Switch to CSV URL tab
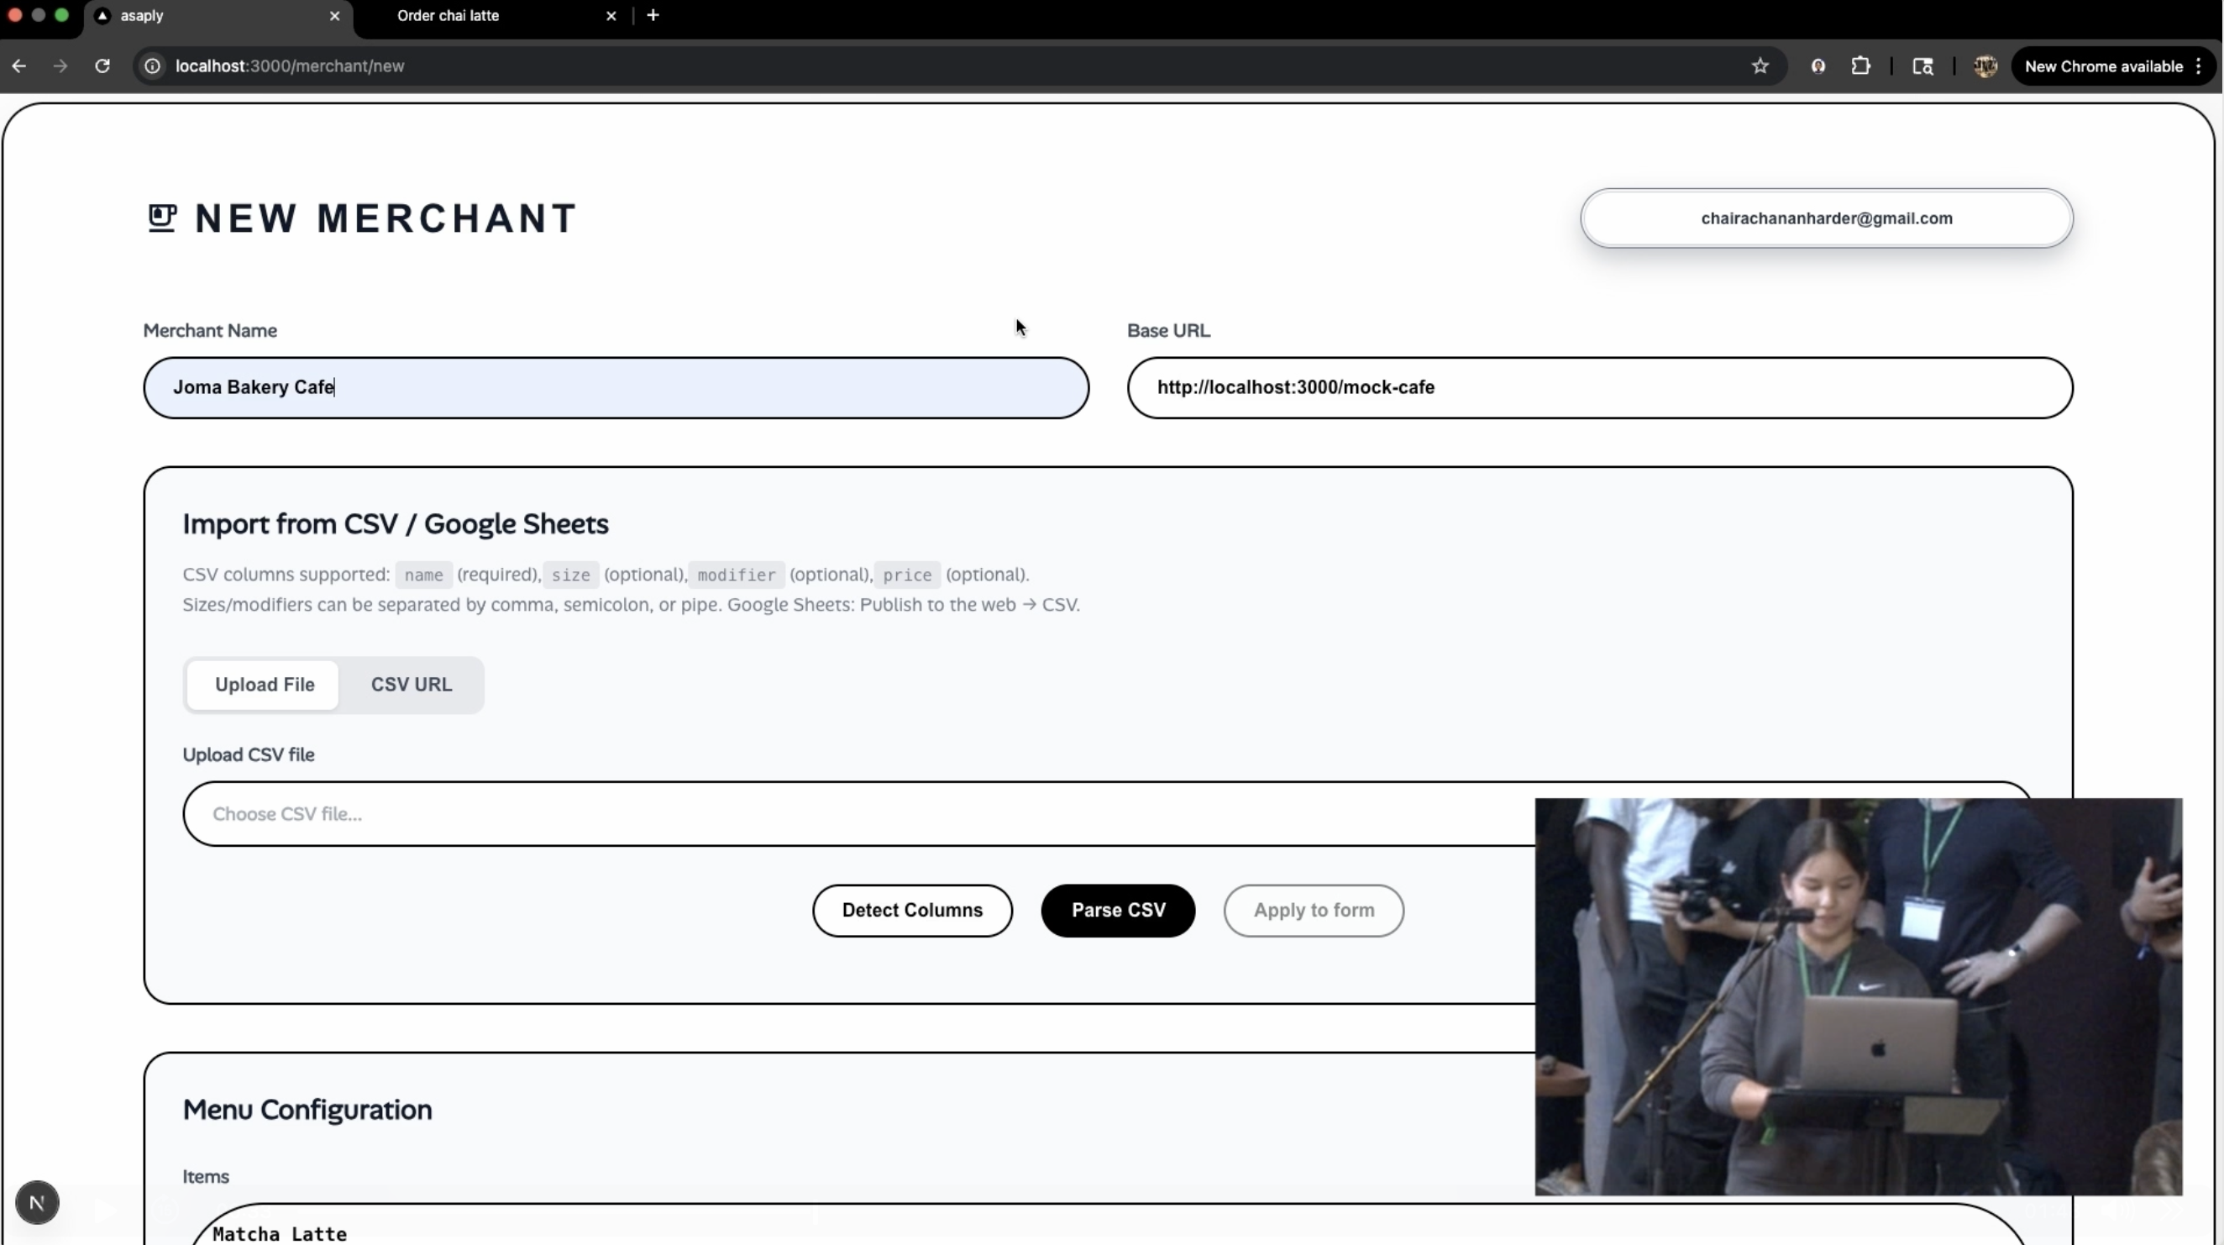 click(x=411, y=685)
